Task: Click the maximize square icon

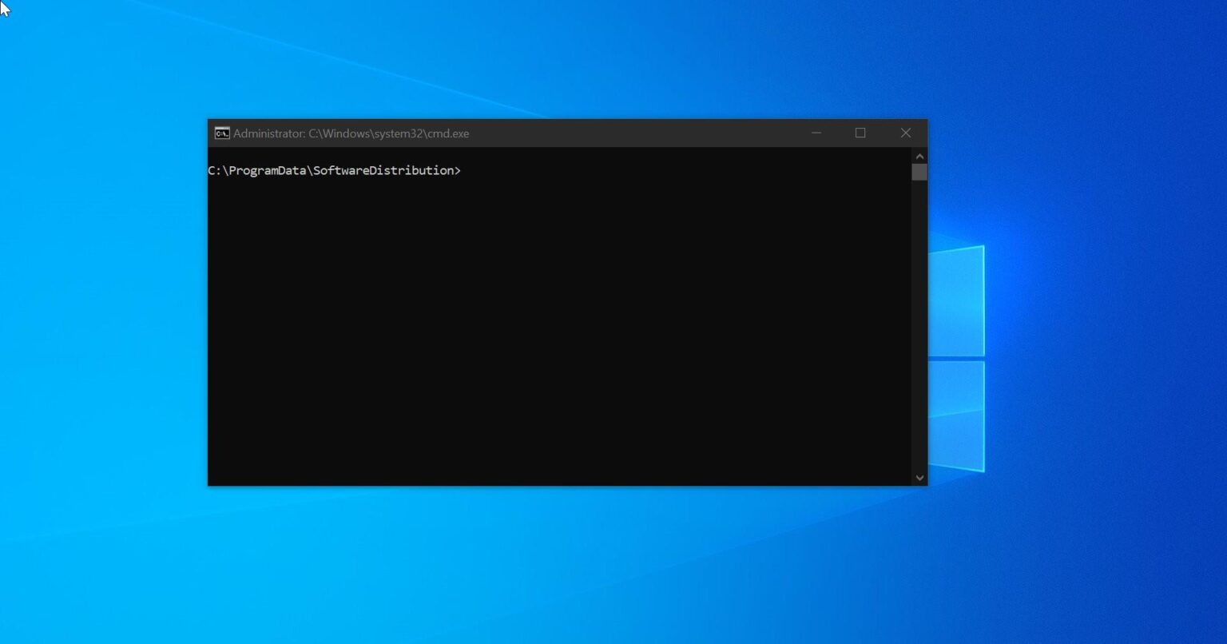Action: point(860,133)
